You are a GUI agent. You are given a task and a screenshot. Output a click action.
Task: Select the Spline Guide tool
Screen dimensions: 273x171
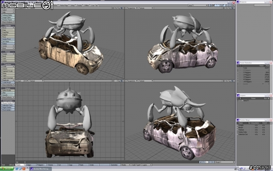point(8,90)
